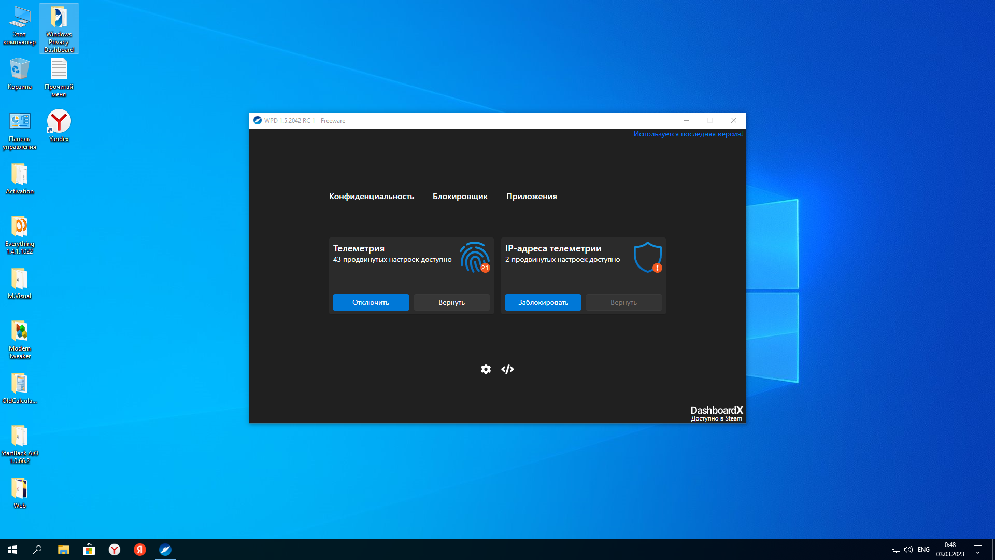Switch to Блокировщик tab
This screenshot has width=995, height=560.
point(460,197)
